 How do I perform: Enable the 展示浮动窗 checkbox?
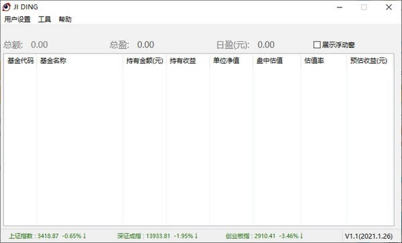(317, 45)
